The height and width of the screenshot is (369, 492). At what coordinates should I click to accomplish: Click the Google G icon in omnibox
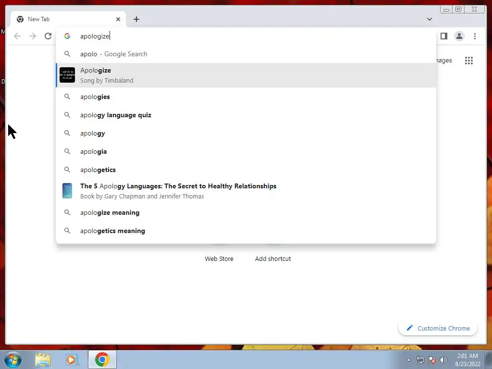tap(67, 36)
